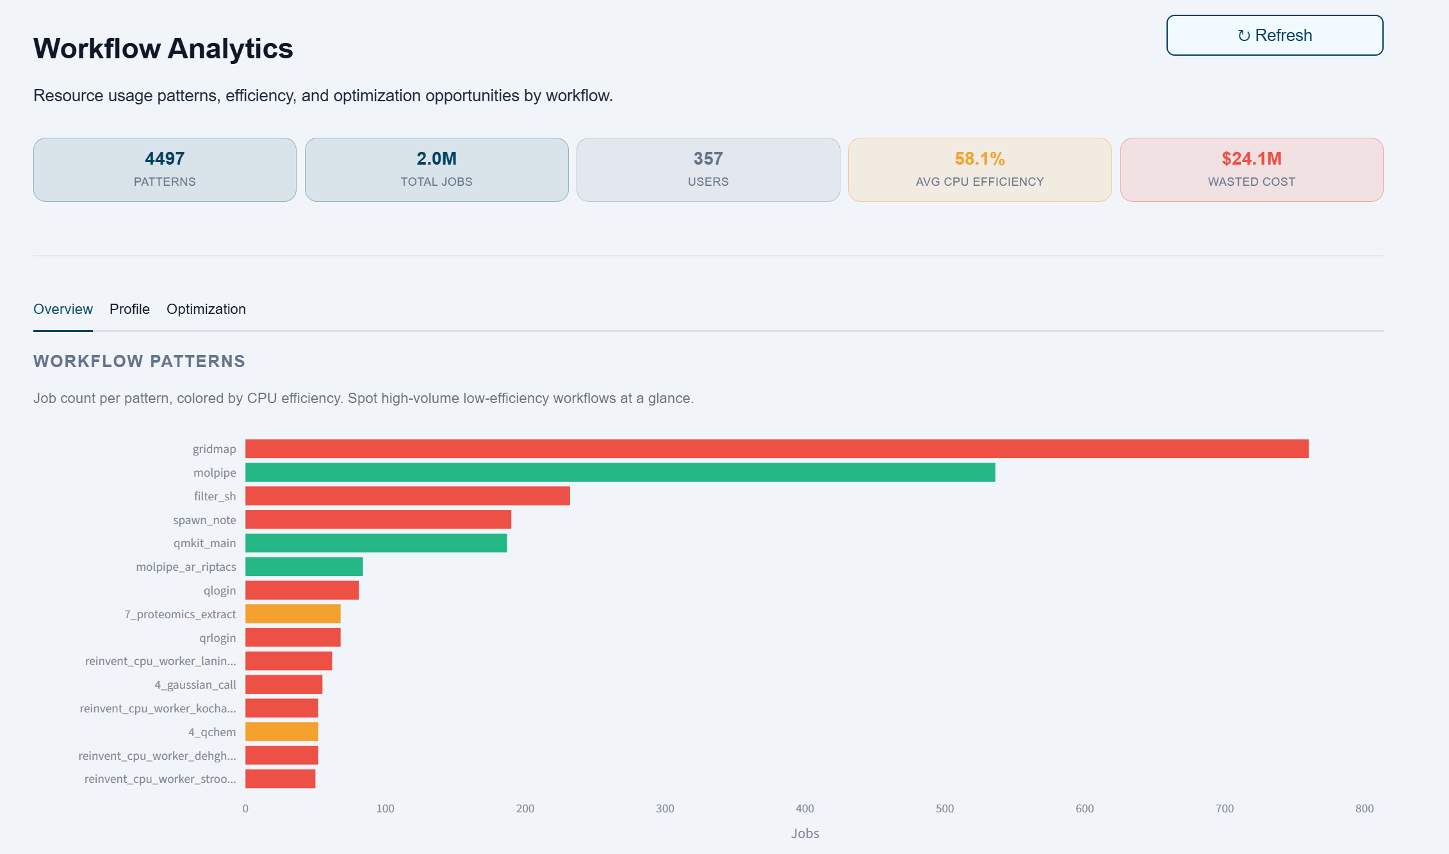Screen dimensions: 1449x854
Task: Click the red qrlogin bar
Action: [293, 637]
